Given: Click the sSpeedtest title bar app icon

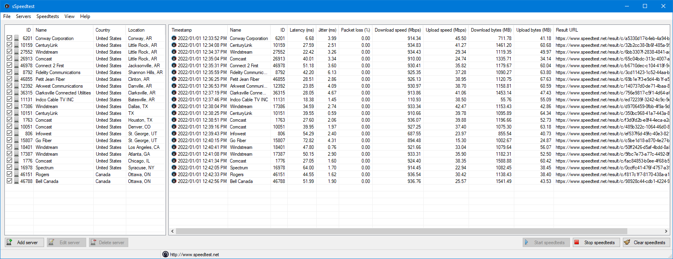Looking at the screenshot, I should click(x=7, y=6).
